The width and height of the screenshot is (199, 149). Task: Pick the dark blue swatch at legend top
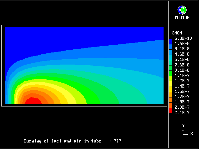170,41
